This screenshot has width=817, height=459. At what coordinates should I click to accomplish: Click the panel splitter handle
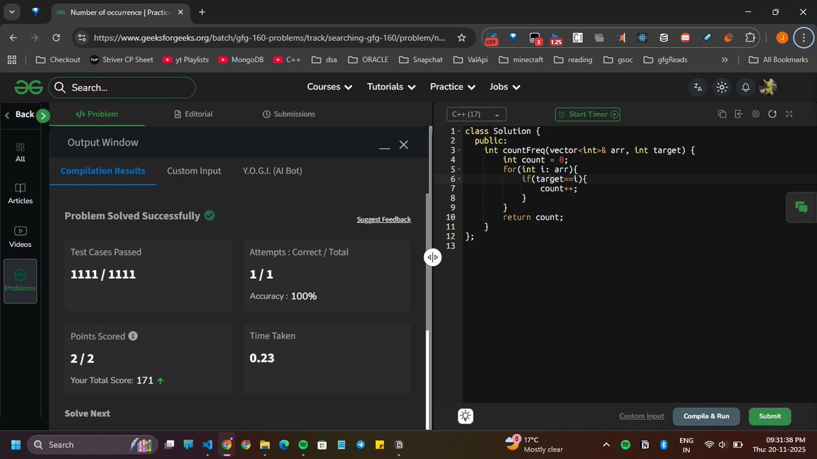point(433,258)
